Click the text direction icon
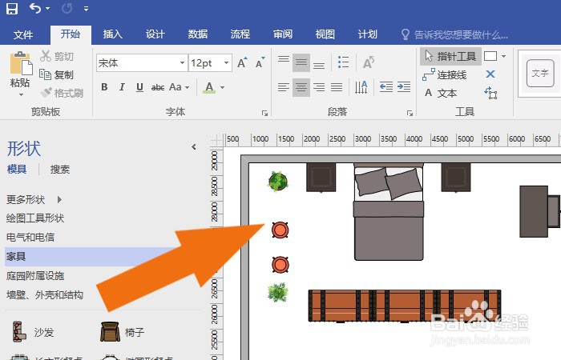The height and width of the screenshot is (360, 561). click(x=361, y=87)
